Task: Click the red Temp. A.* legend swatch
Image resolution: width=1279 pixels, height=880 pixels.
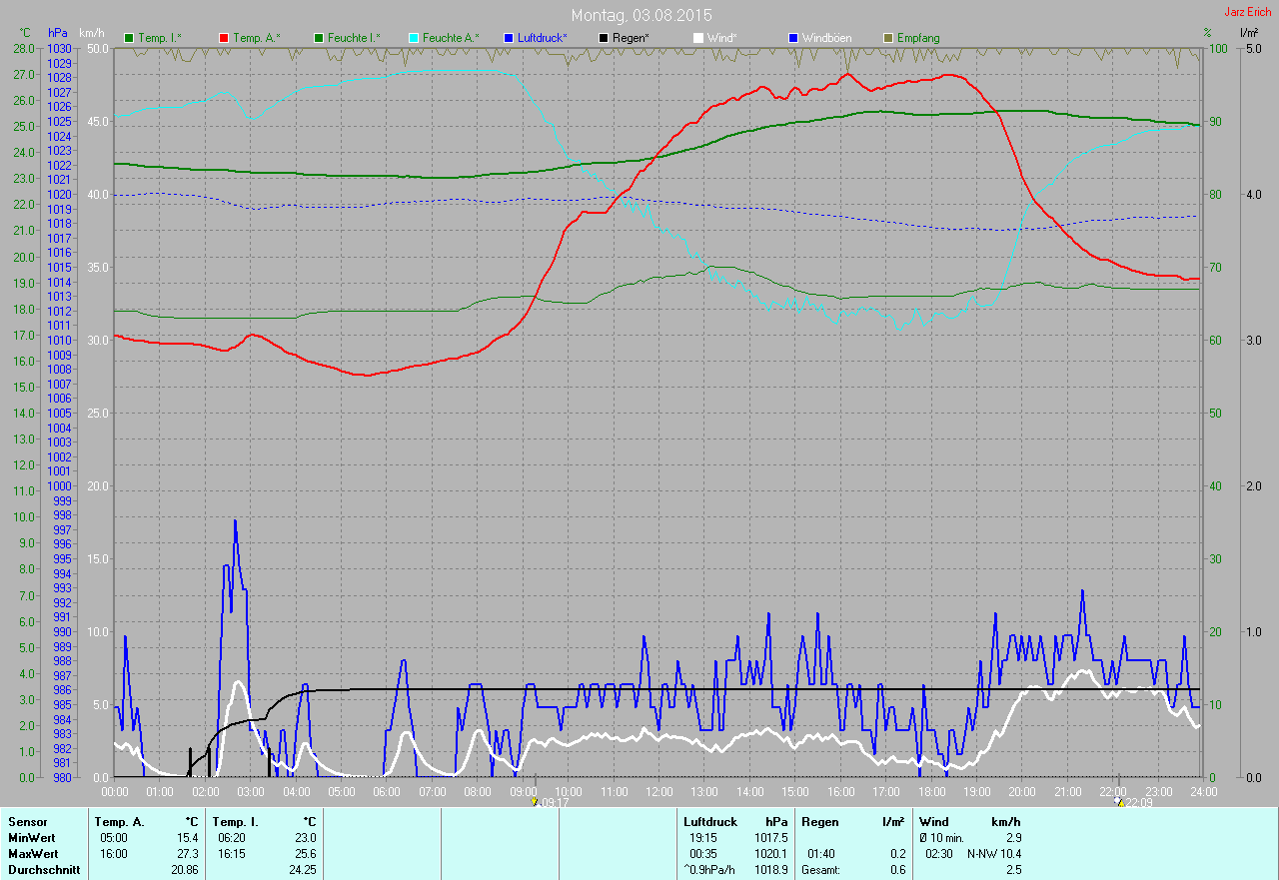Action: point(224,38)
